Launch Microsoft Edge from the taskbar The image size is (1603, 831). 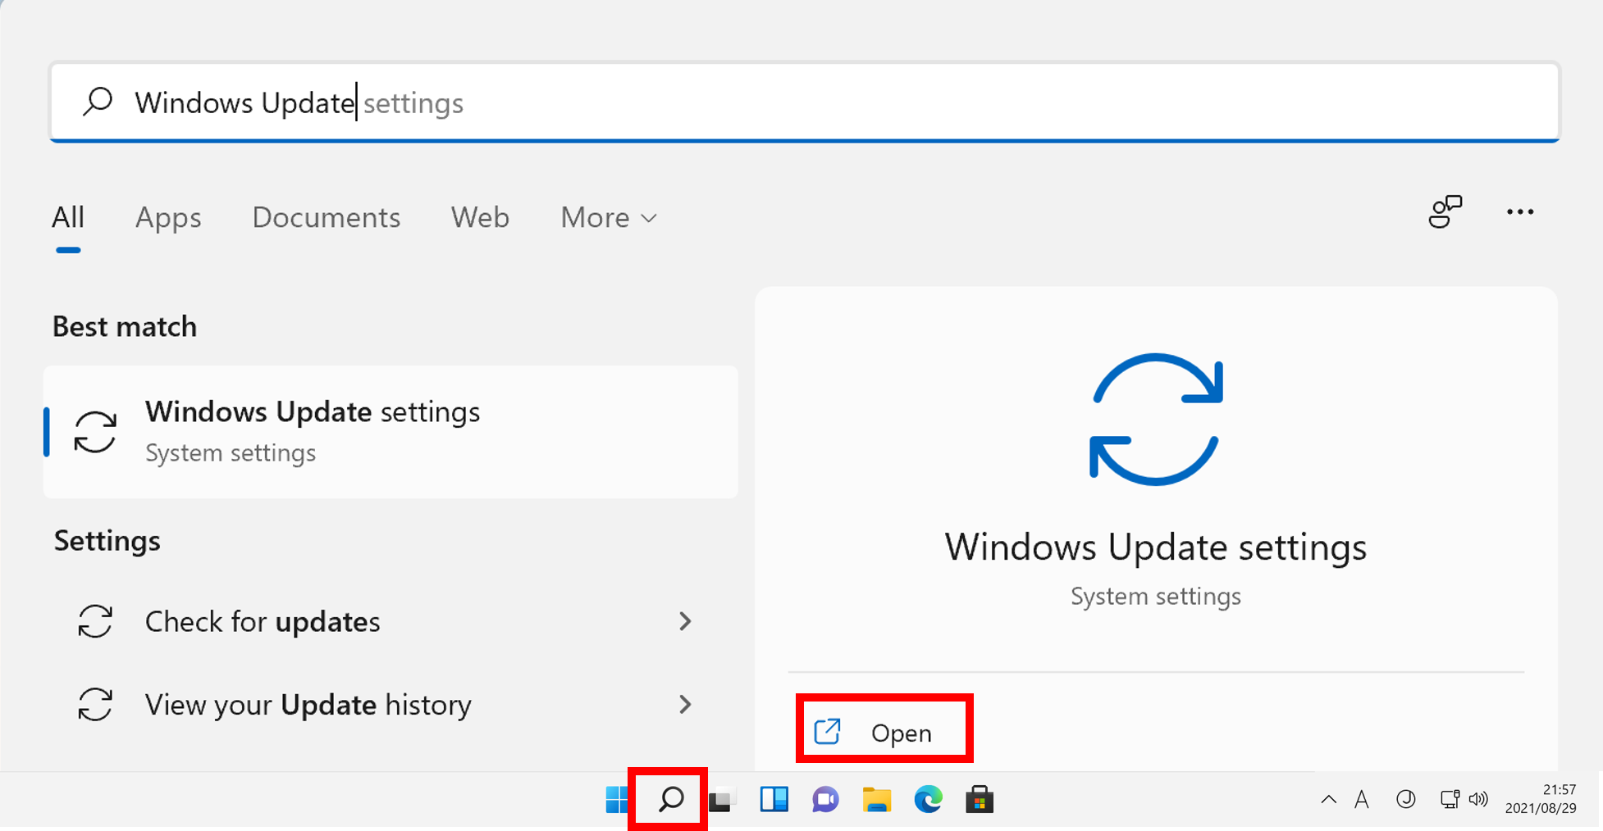(928, 799)
